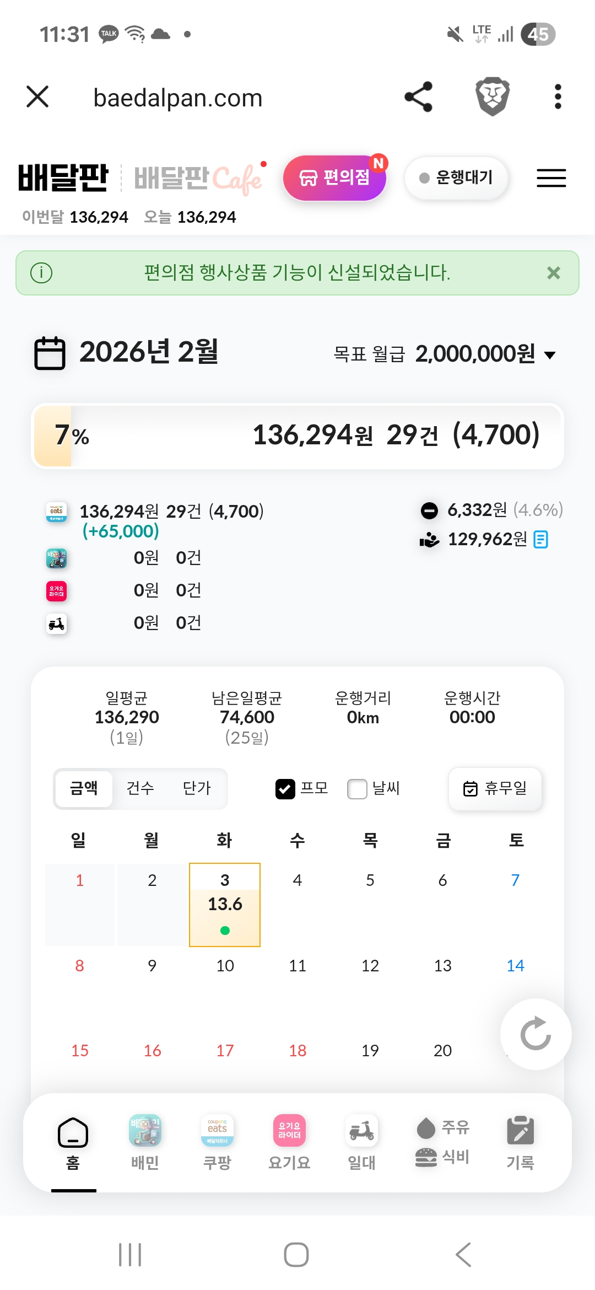This screenshot has width=595, height=1290.
Task: Tap the share icon in browser bar
Action: pos(419,97)
